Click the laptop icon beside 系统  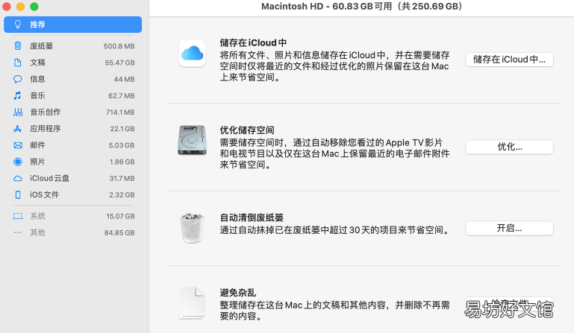point(18,216)
